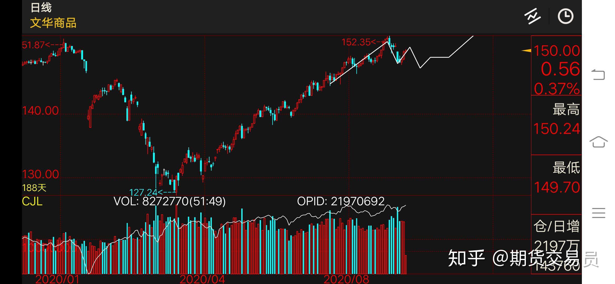Select the 2020/04 date axis marker
Screen dimensions: 615x284
point(202,279)
